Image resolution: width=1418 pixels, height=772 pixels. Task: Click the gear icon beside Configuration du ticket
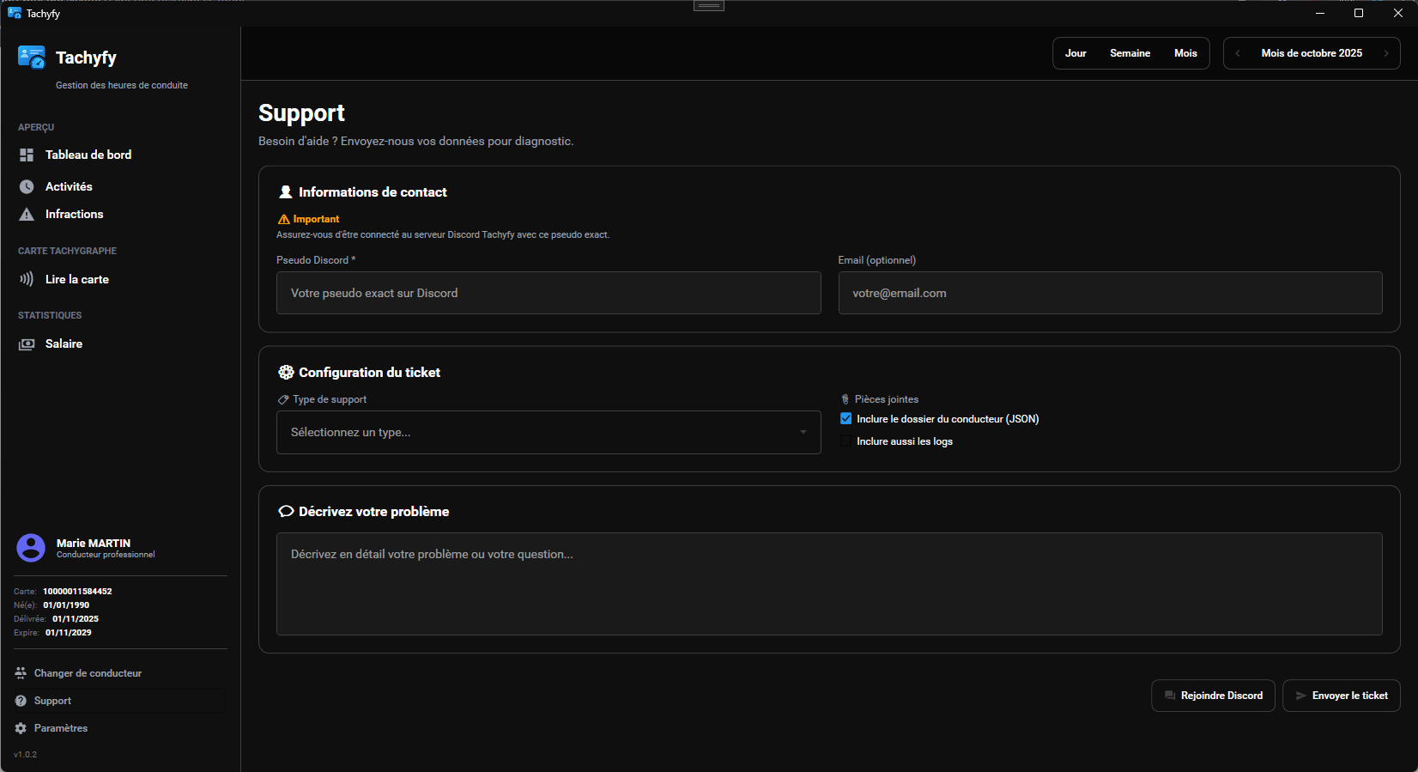(x=286, y=372)
